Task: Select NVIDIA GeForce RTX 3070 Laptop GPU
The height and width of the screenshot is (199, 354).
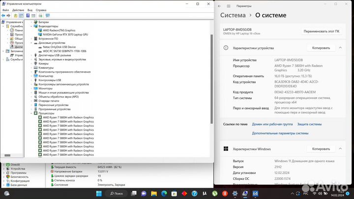Action: 65,34
